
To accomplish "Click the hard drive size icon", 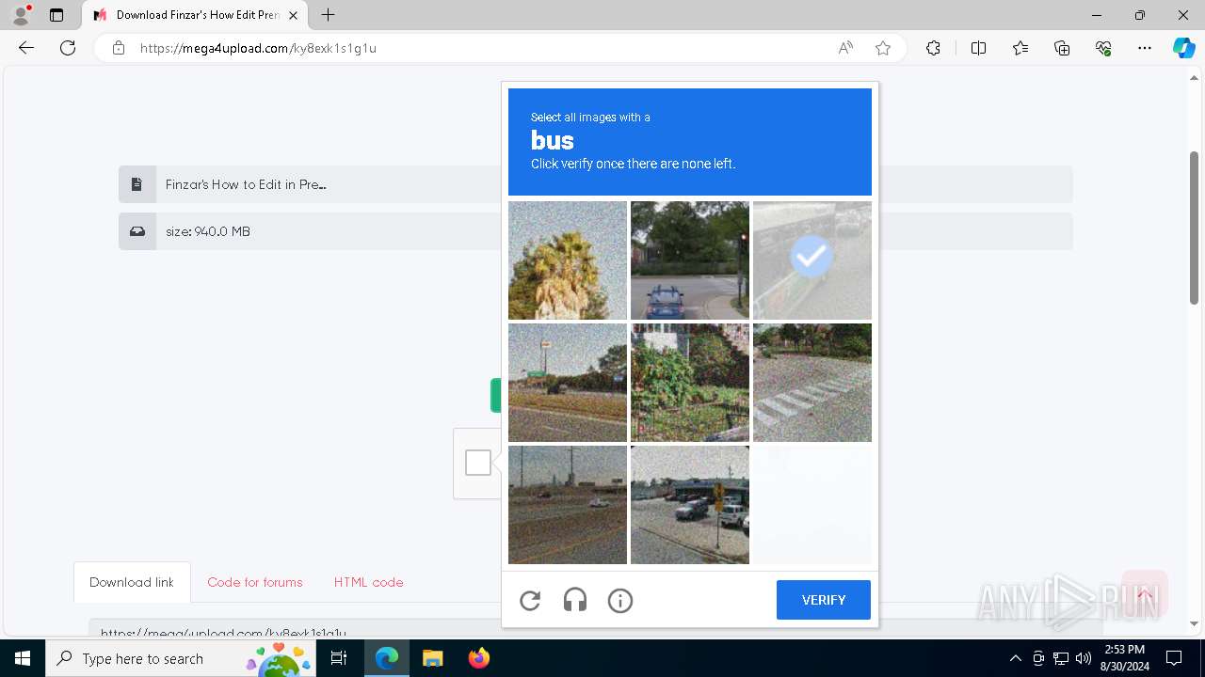I will coord(137,231).
